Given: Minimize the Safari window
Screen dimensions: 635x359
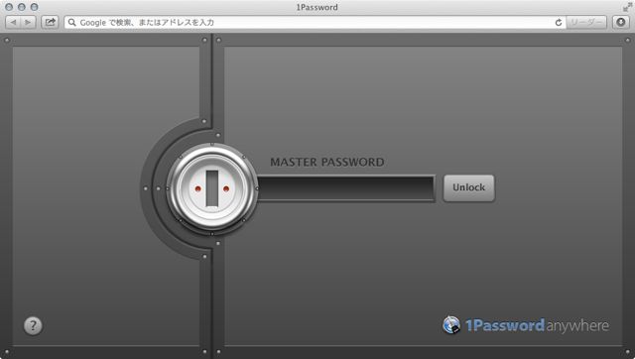Looking at the screenshot, I should [22, 7].
